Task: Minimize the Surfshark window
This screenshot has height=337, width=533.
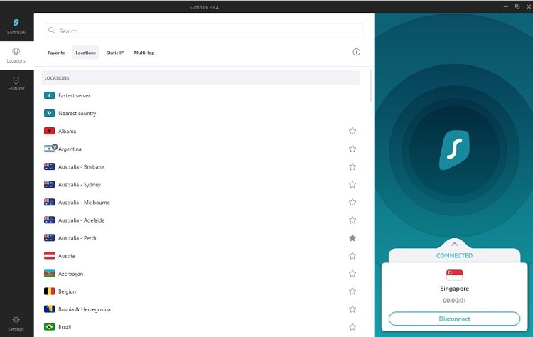Action: point(506,6)
